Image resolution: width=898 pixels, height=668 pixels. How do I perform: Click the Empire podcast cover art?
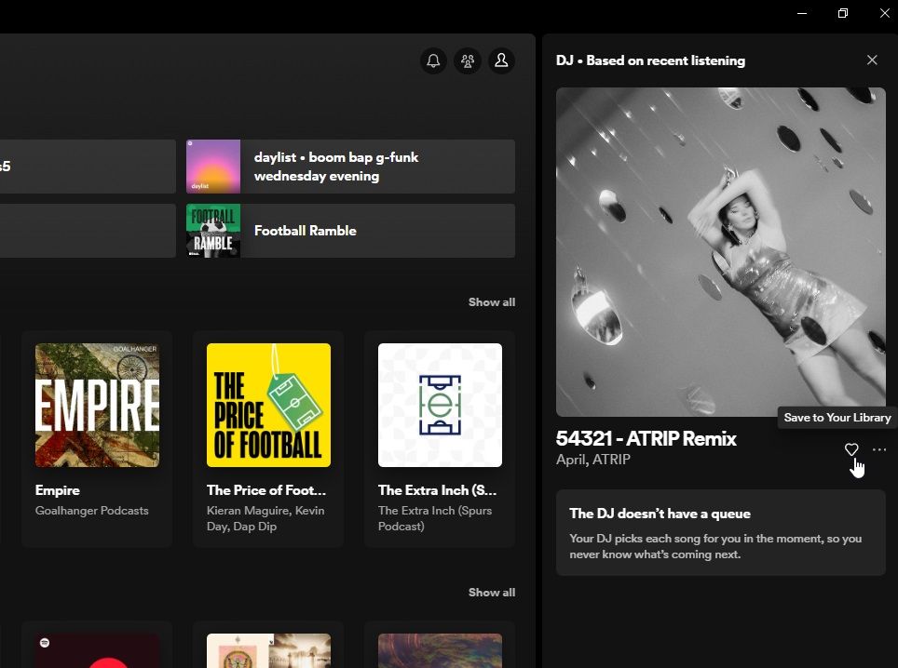point(96,405)
